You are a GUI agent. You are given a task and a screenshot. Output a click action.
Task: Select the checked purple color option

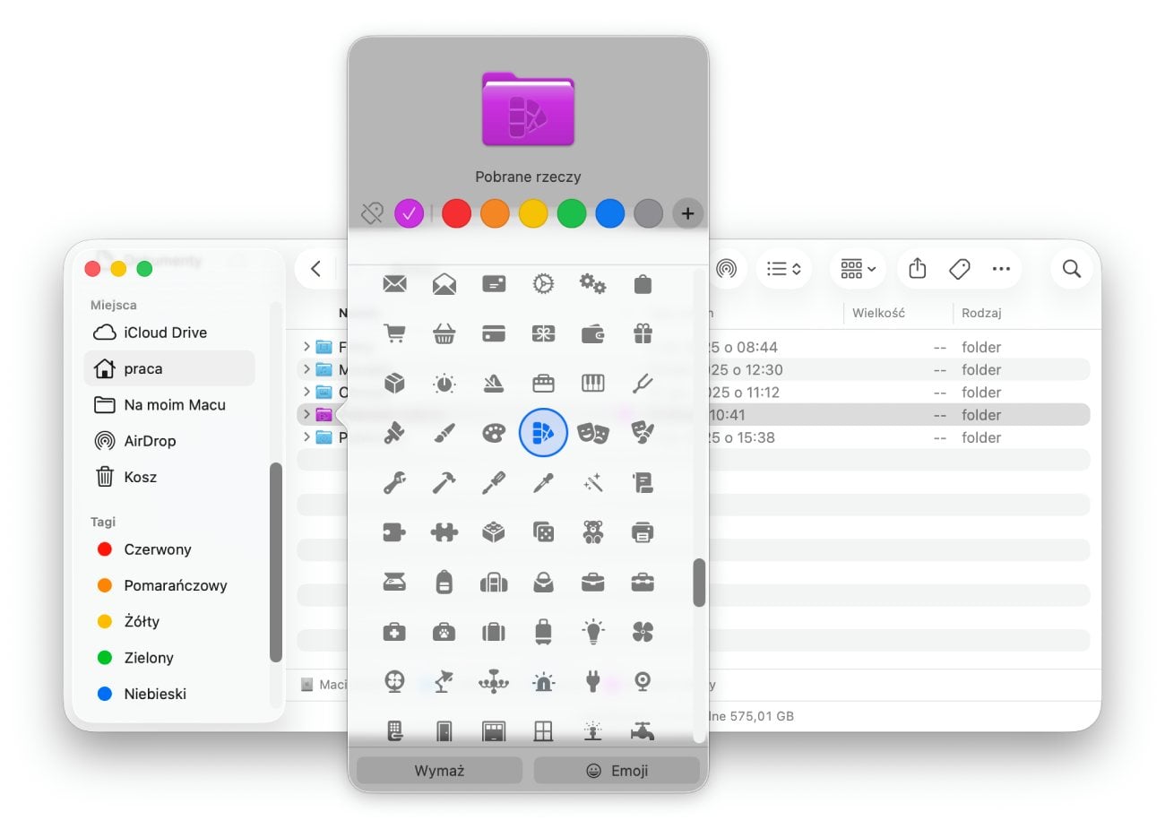click(x=409, y=213)
